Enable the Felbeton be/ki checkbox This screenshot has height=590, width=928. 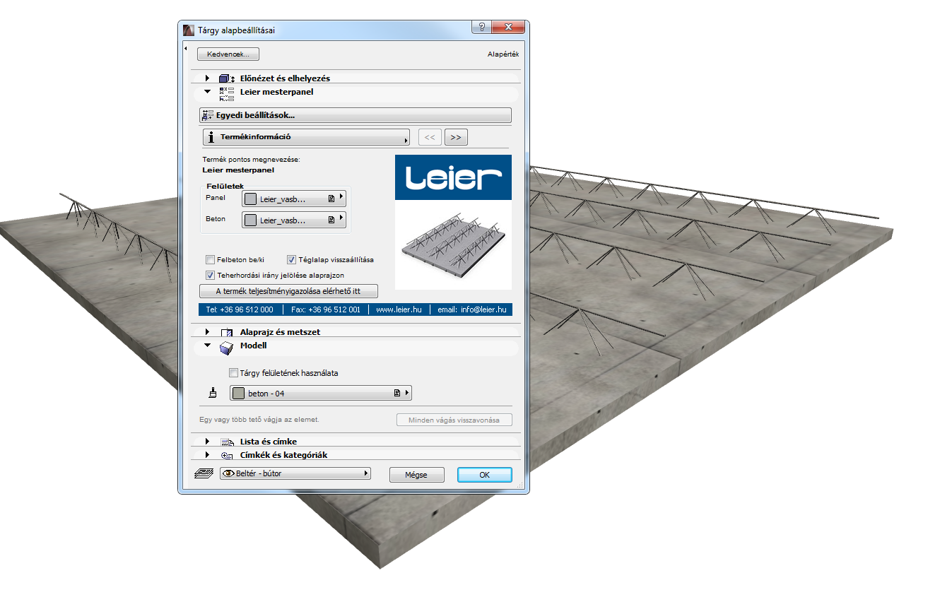point(210,259)
